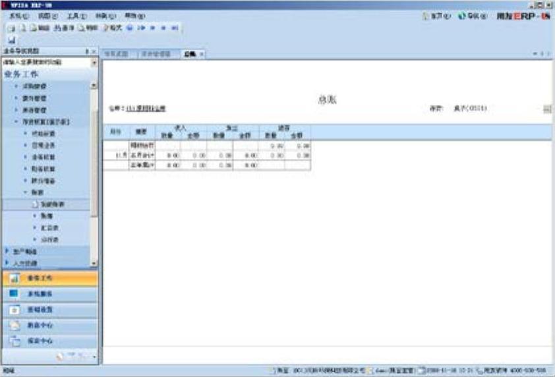Click the 查询 query toolbar button

pyautogui.click(x=63, y=29)
